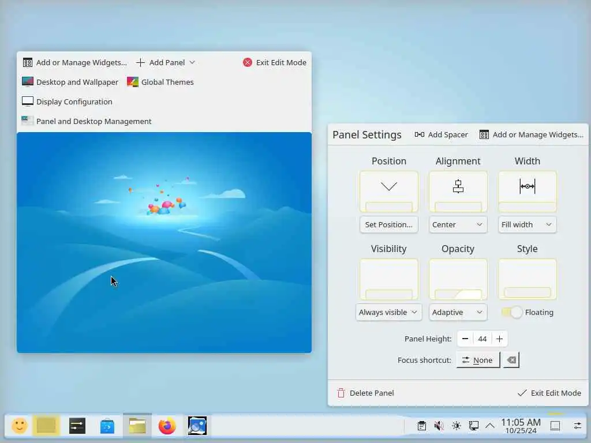
Task: Open the Center alignment dropdown
Action: pos(458,224)
